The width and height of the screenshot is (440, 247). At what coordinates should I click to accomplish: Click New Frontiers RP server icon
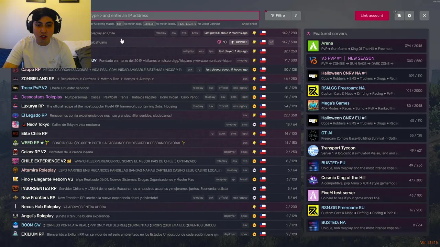[15, 198]
